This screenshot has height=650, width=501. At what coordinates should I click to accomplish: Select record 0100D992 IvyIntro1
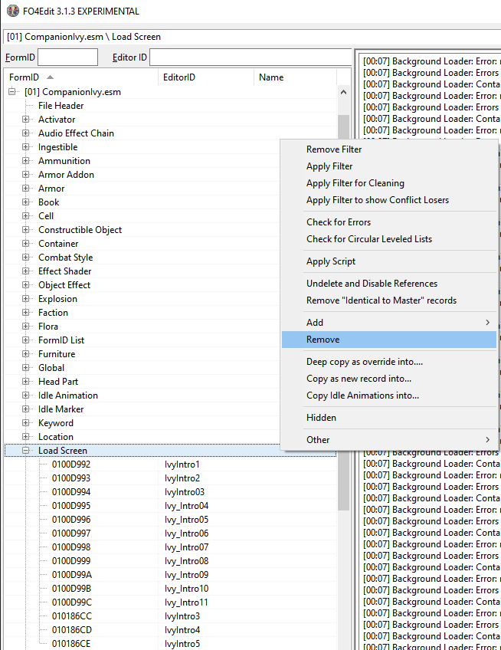point(170,465)
